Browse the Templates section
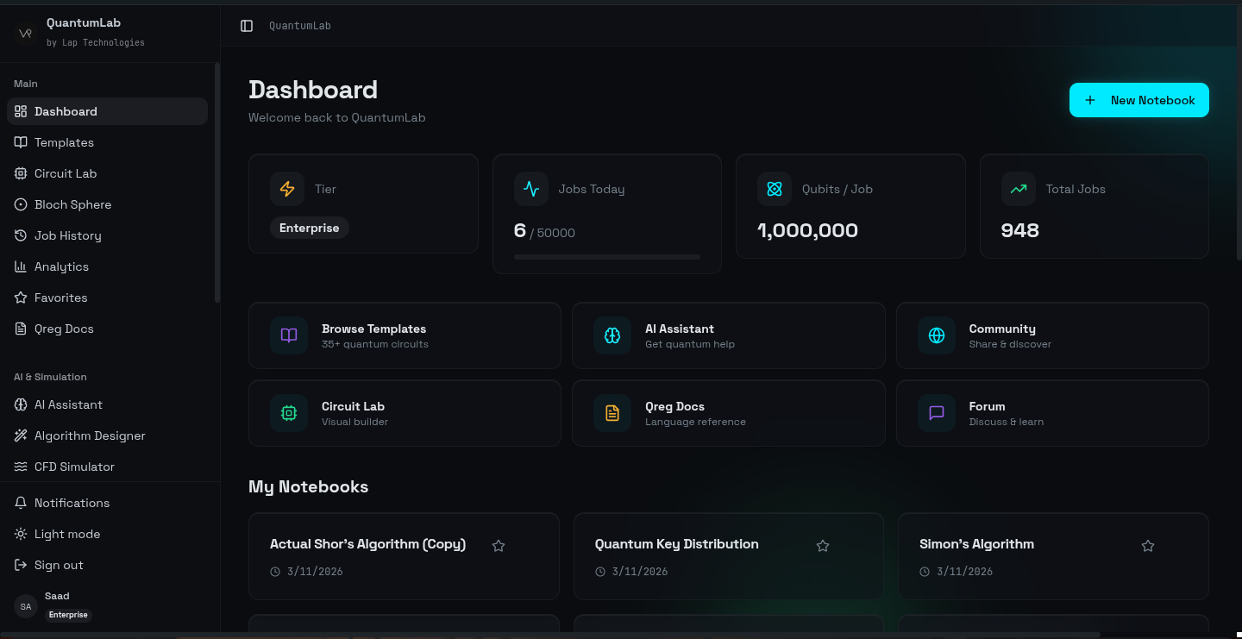The height and width of the screenshot is (639, 1242). (64, 142)
